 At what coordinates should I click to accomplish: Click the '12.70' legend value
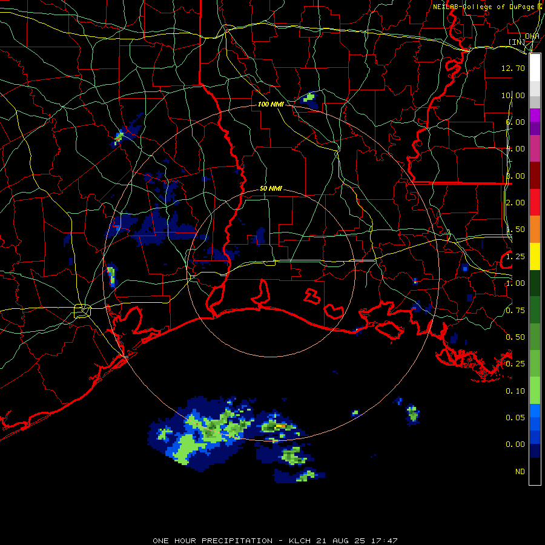(x=513, y=68)
